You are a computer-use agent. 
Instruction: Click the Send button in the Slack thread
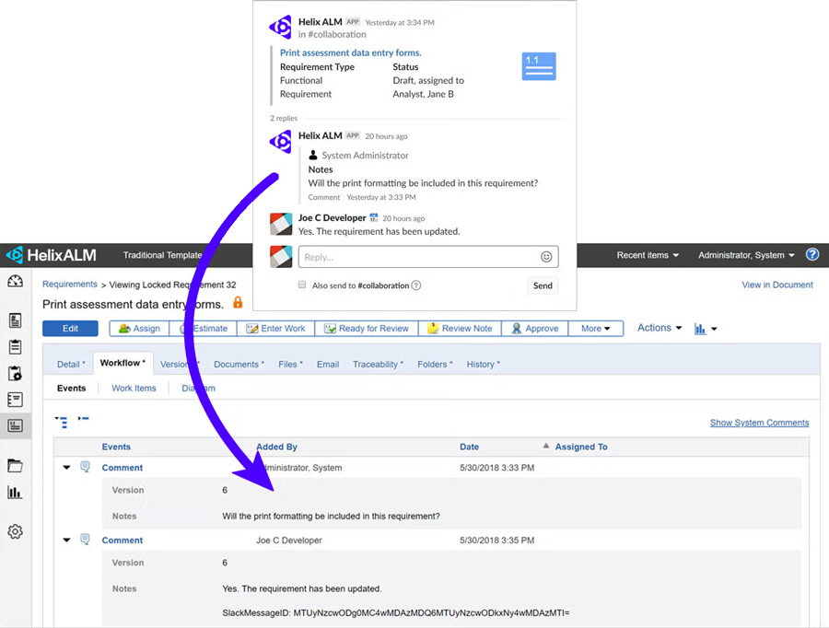[543, 285]
